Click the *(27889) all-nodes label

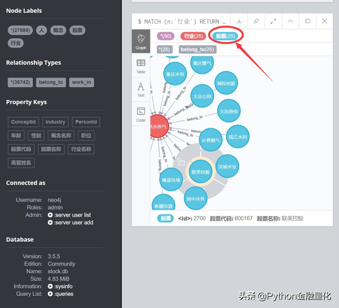[20, 30]
